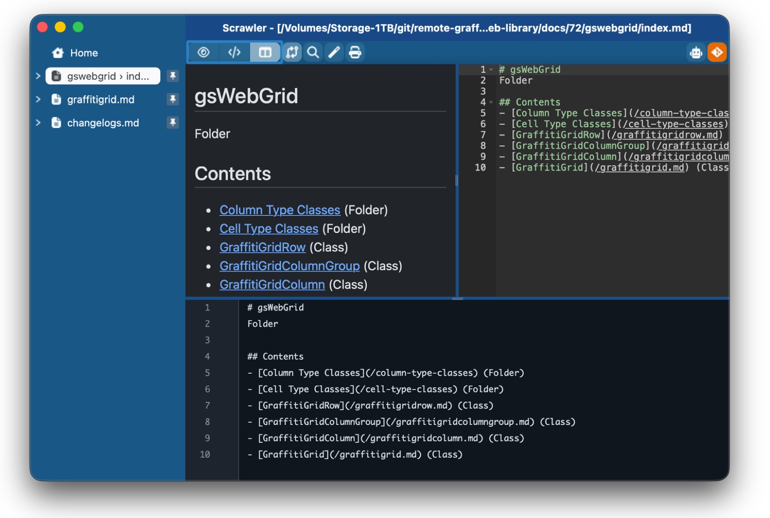Click the Scrawler window title text

click(456, 28)
